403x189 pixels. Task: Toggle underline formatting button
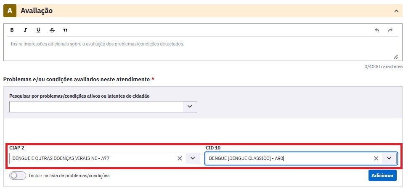tap(39, 30)
